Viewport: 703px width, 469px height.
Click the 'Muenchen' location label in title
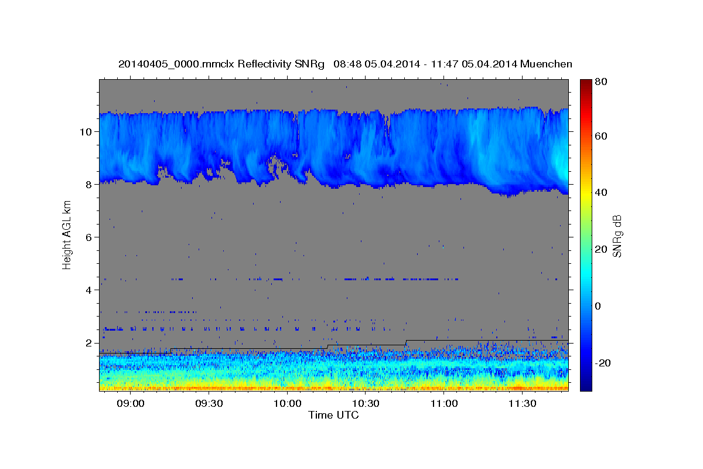(x=547, y=64)
